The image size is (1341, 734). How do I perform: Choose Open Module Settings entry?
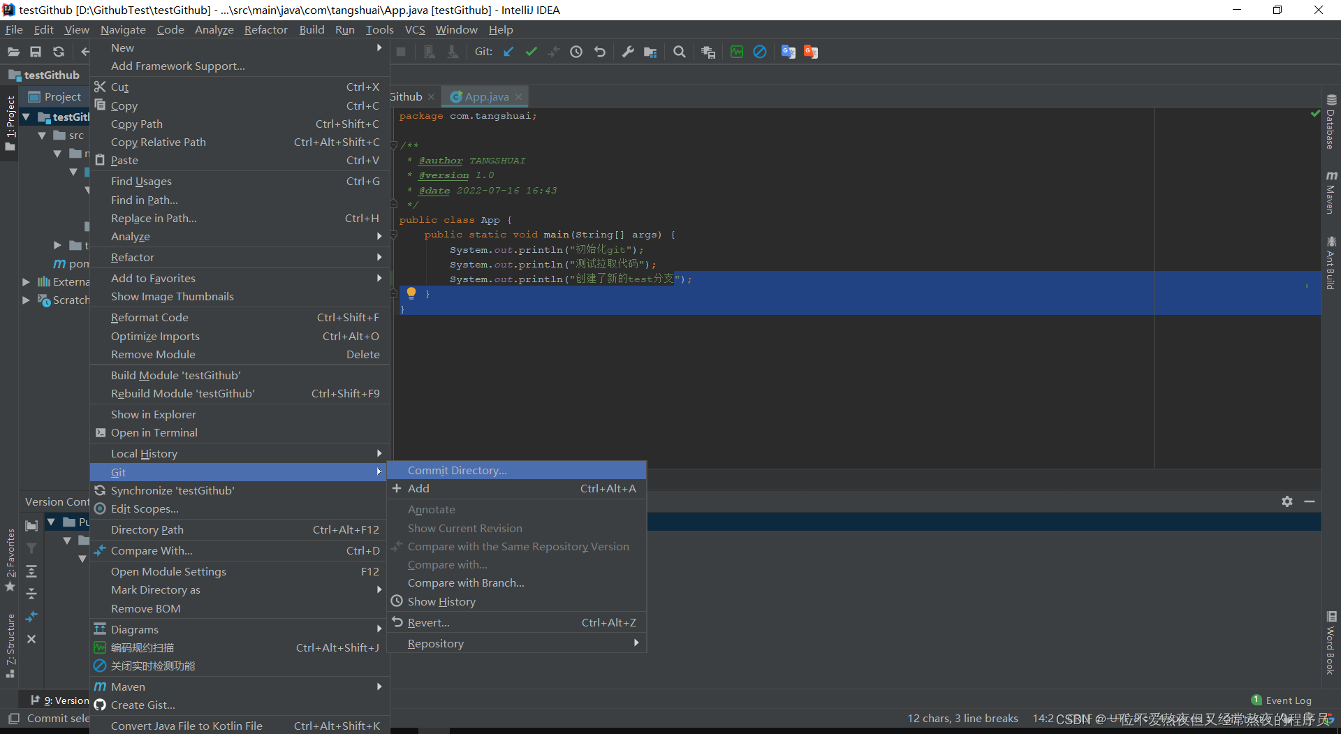coord(240,571)
